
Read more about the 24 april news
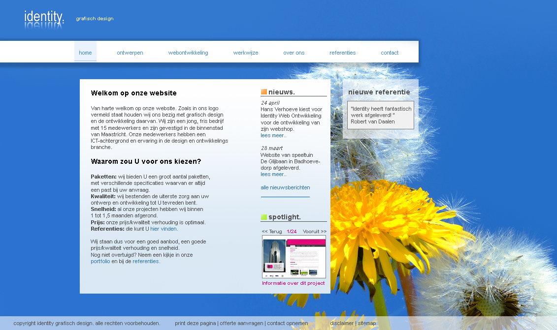pos(273,136)
